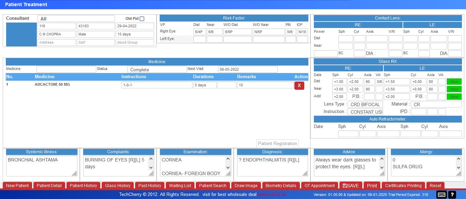Viewport: 466px width, 199px height.
Task: Click the Print button
Action: 372,185
